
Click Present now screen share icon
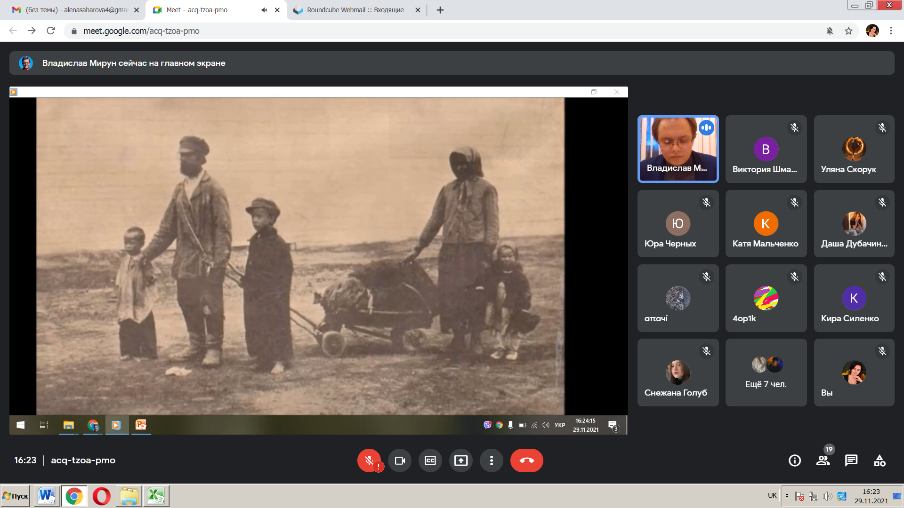[x=461, y=460]
